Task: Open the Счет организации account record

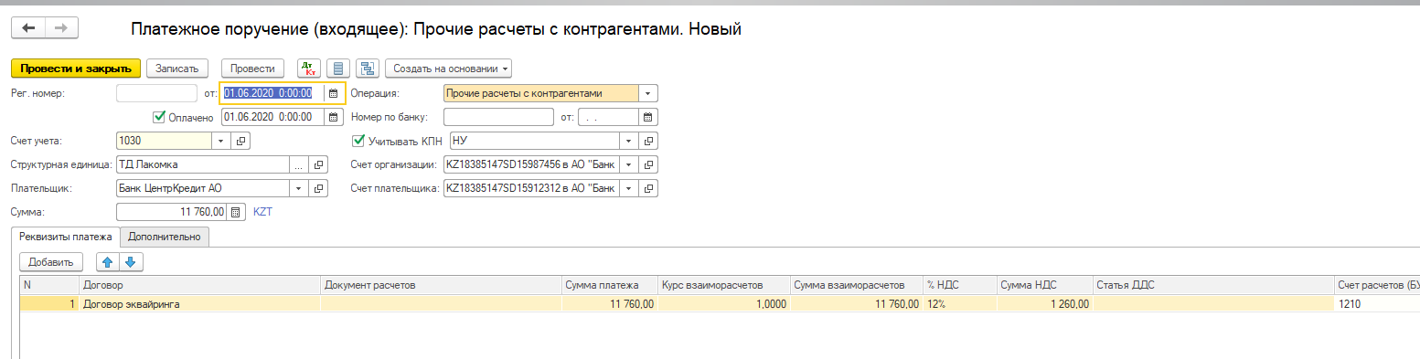Action: (649, 164)
